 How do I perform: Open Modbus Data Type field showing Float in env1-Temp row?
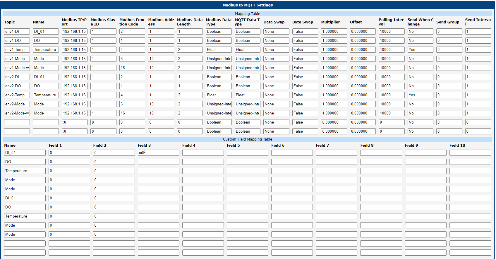click(219, 49)
